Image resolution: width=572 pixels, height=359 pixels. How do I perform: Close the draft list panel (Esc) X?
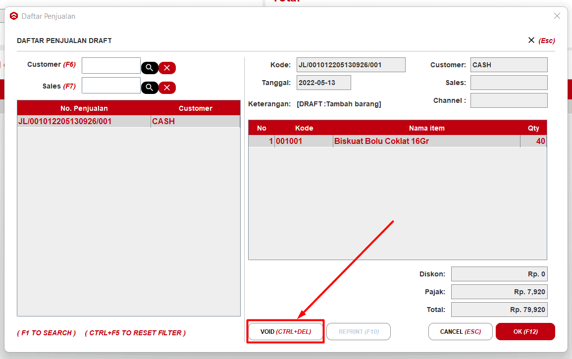(x=531, y=40)
